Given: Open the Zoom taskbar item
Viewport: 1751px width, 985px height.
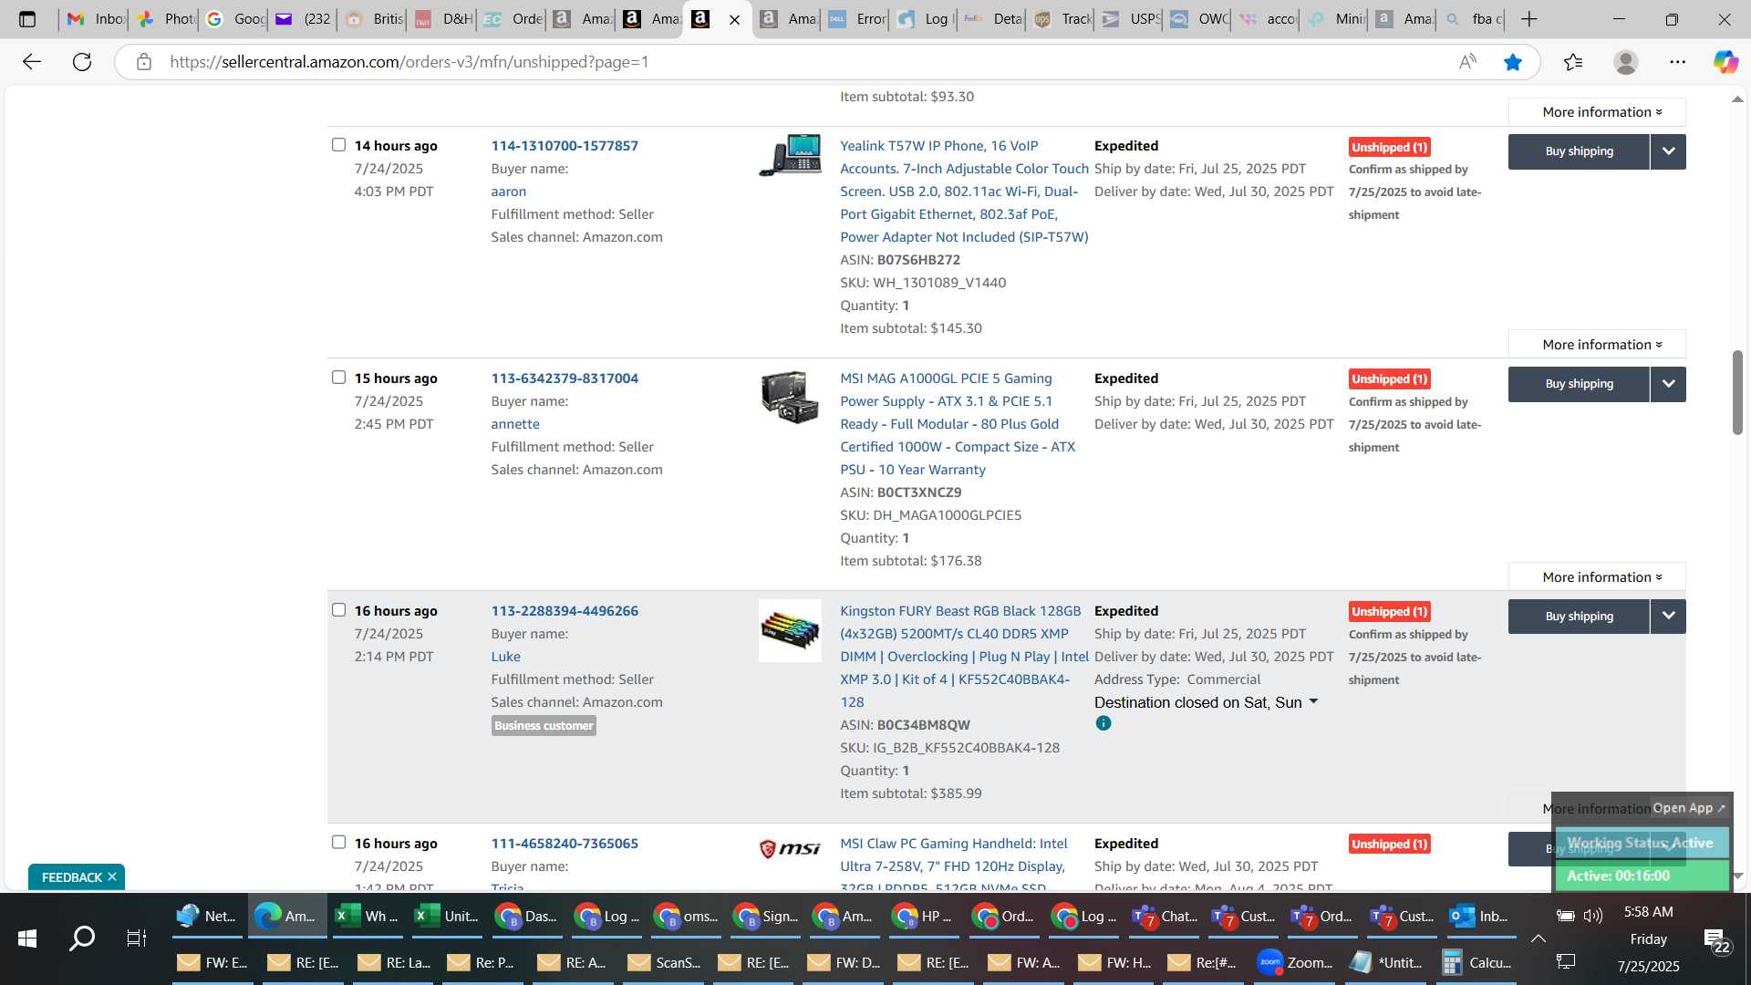Looking at the screenshot, I should pos(1296,963).
